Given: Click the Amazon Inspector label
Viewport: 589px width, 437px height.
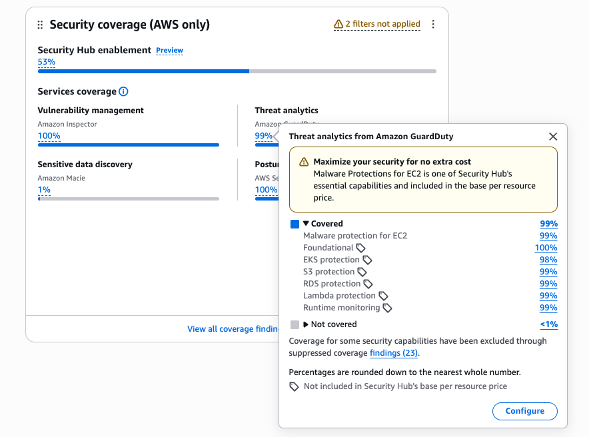Looking at the screenshot, I should pos(67,125).
